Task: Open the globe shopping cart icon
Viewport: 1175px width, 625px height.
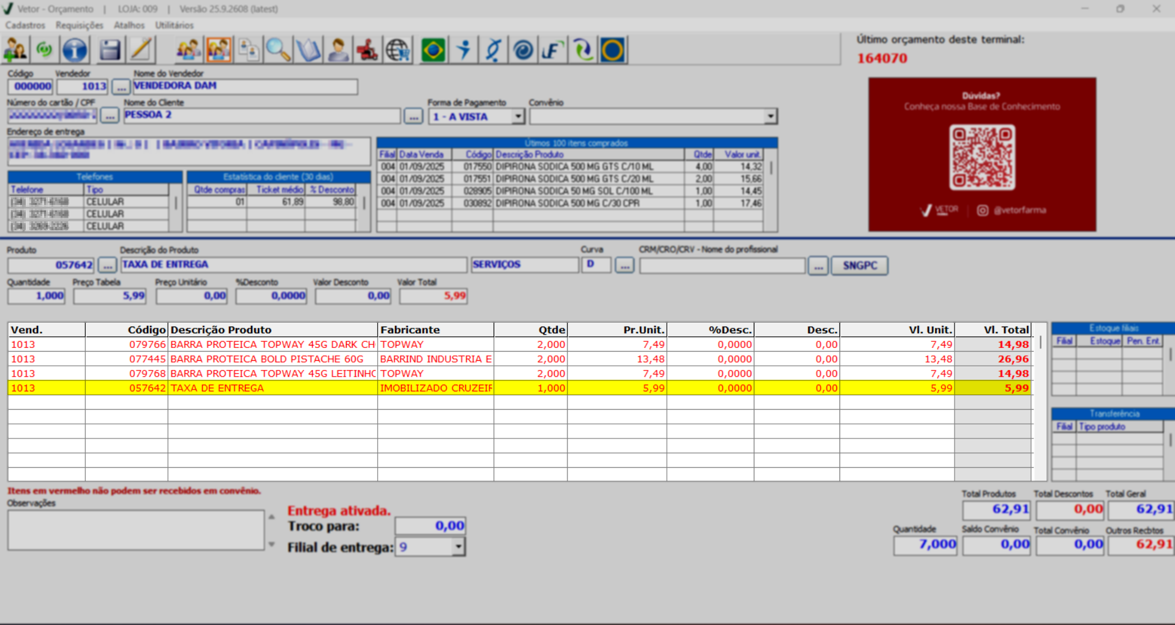Action: coord(398,50)
